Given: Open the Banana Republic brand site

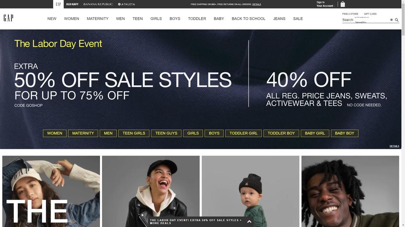Looking at the screenshot, I should pyautogui.click(x=98, y=4).
